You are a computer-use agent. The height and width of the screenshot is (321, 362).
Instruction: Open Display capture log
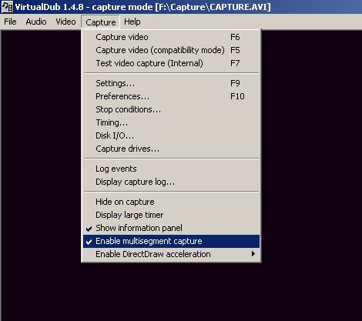[171, 182]
